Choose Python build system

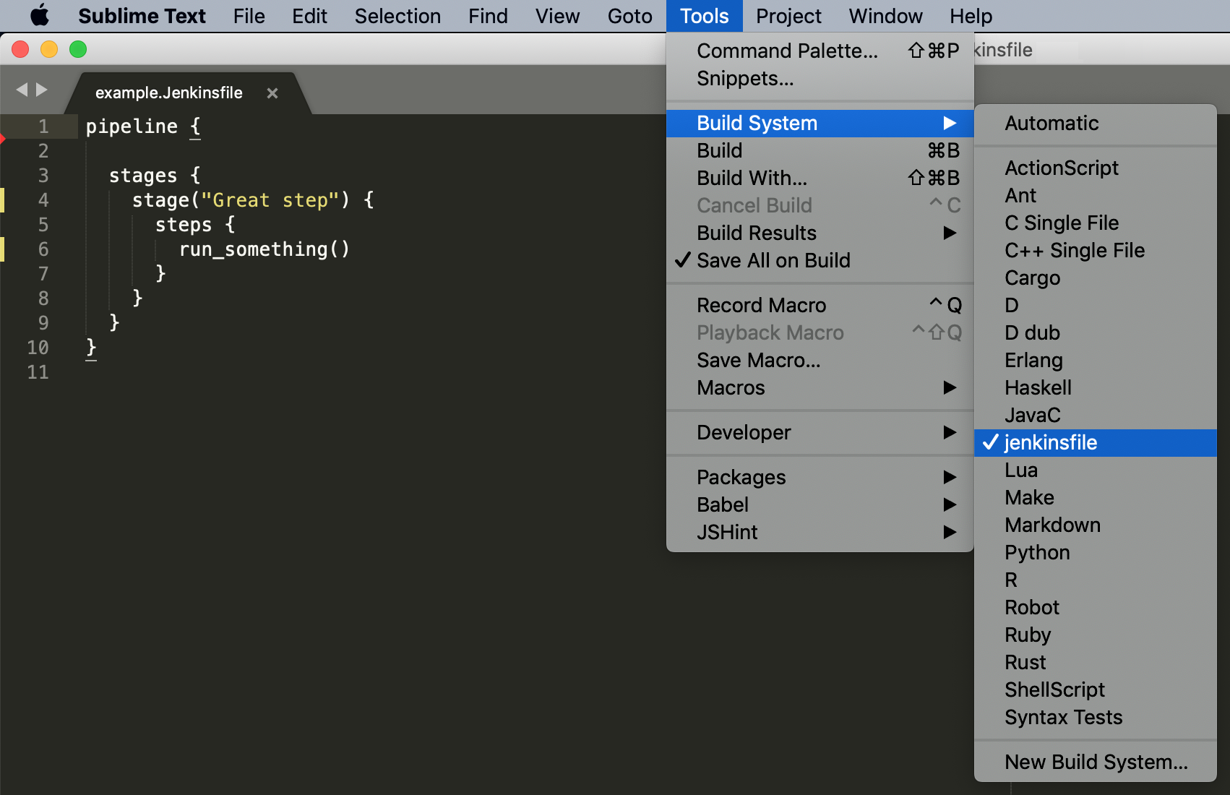tap(1096, 552)
